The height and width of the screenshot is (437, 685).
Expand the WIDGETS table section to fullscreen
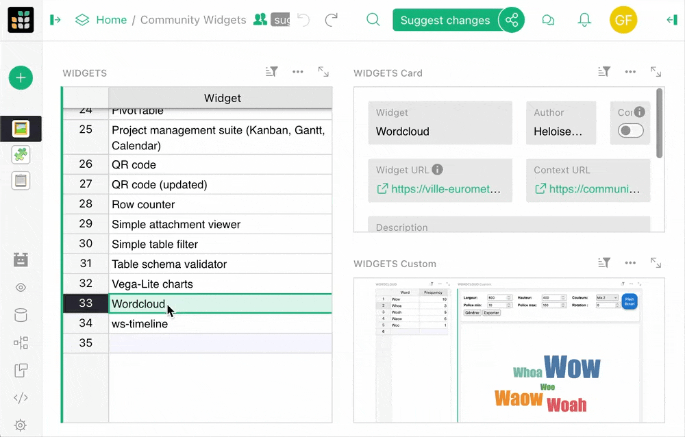(323, 72)
